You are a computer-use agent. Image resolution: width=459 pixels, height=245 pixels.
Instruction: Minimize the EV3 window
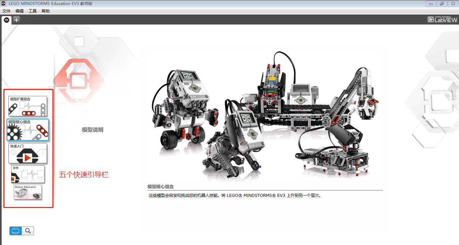tap(431, 3)
